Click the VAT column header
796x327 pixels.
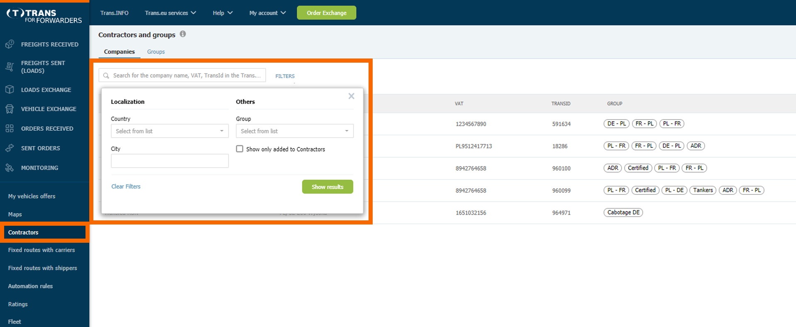tap(459, 103)
